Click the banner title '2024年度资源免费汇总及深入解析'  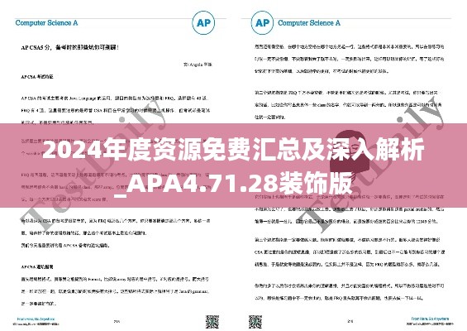click(233, 150)
